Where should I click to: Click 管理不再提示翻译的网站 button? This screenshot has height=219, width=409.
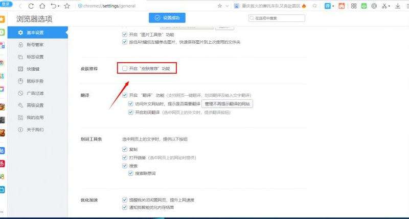(x=227, y=103)
